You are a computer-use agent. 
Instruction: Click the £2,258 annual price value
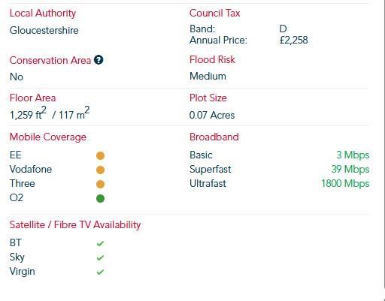click(x=294, y=41)
